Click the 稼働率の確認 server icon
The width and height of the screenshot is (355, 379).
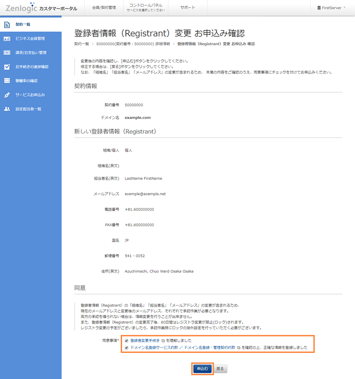pos(7,81)
